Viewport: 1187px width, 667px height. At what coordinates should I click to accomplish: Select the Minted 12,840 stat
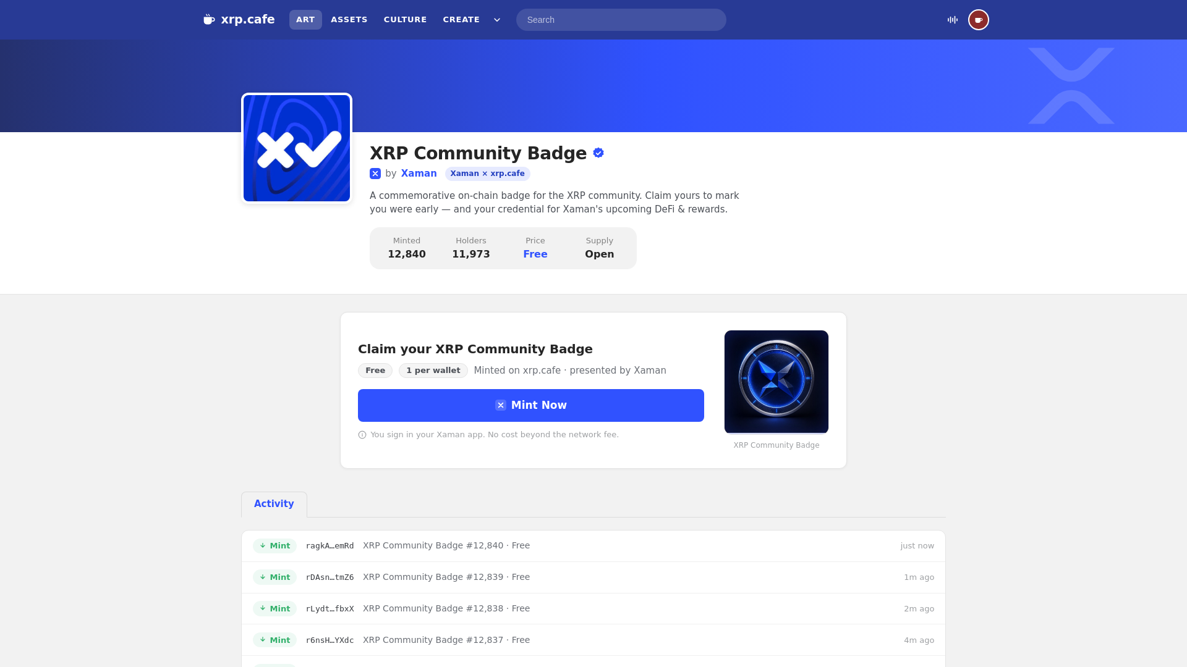(407, 248)
